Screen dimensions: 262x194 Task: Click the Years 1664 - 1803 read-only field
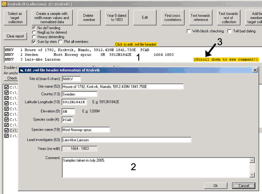tap(79, 149)
